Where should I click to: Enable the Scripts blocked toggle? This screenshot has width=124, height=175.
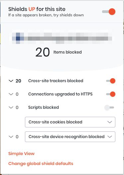pyautogui.click(x=109, y=107)
